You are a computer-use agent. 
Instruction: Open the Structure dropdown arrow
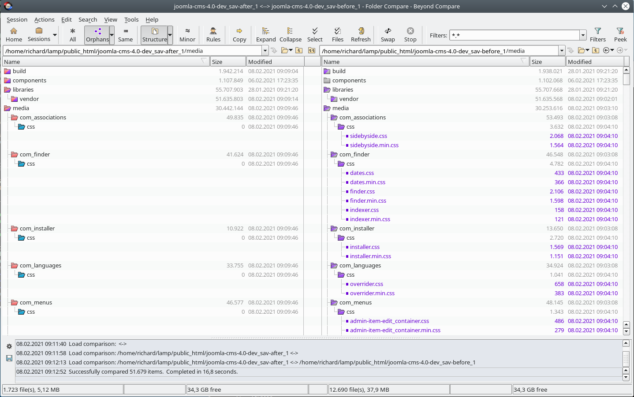click(x=170, y=35)
